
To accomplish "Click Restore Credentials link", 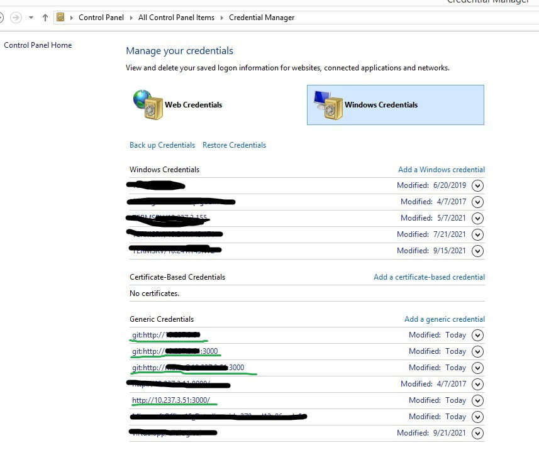I will (x=234, y=145).
